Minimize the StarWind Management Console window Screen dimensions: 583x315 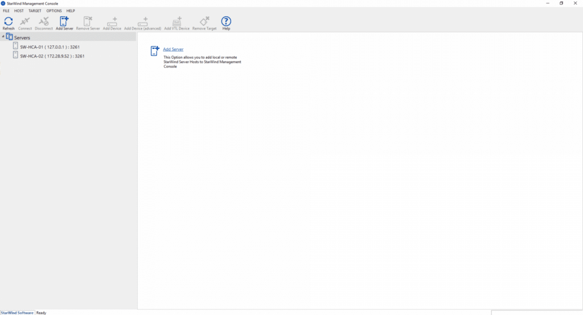(548, 3)
